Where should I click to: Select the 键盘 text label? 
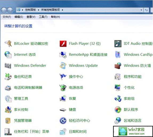point(73,109)
